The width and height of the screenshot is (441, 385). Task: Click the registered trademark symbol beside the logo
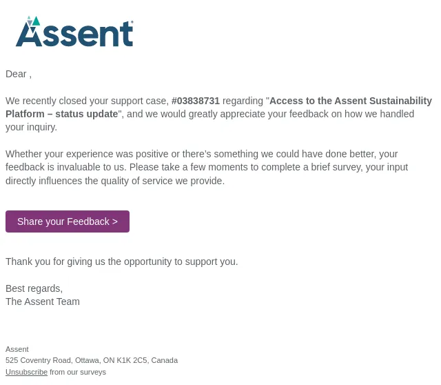[132, 21]
